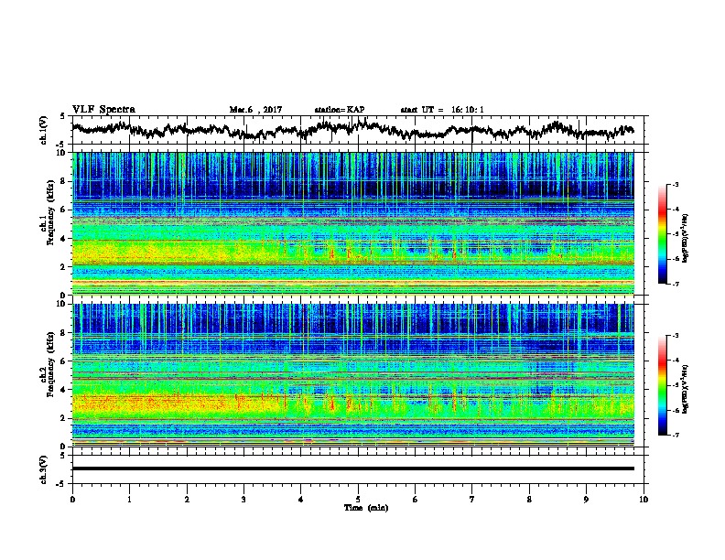Click the "Time (min)" axis title

[366, 508]
